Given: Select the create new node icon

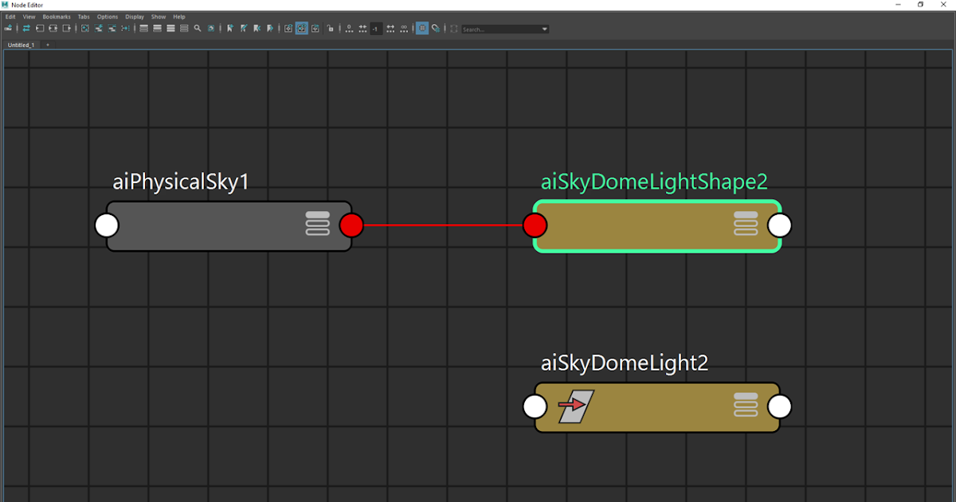Looking at the screenshot, I should pyautogui.click(x=8, y=28).
